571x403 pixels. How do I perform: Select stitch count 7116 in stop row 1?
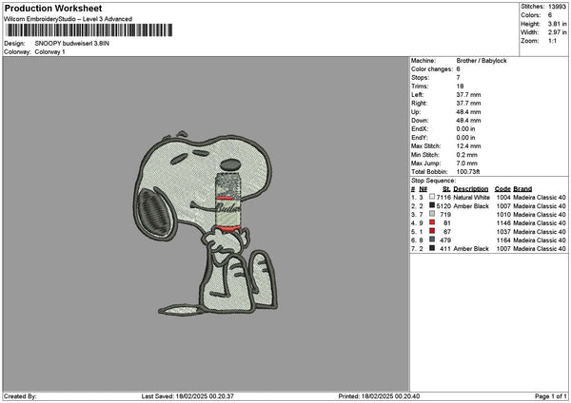click(x=443, y=198)
